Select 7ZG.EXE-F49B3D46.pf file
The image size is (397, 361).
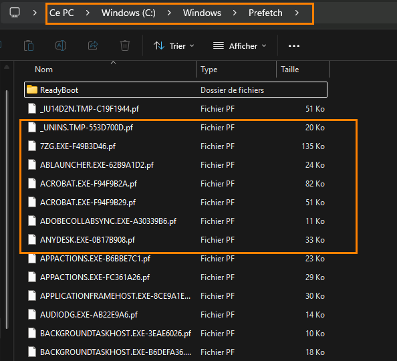tap(176, 146)
